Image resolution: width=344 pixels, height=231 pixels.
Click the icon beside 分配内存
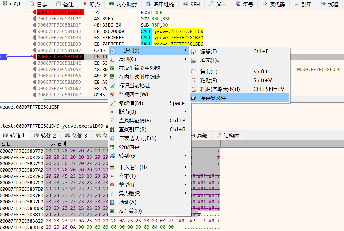coord(112,147)
